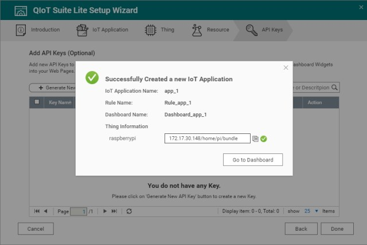Click the raspberrypi thing label
This screenshot has height=245, width=367.
coord(122,139)
